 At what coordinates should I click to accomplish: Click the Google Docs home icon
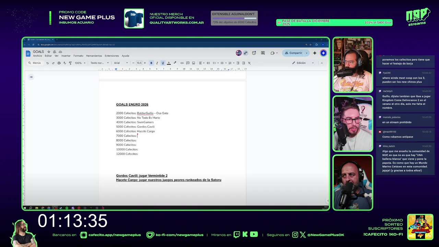point(28,54)
